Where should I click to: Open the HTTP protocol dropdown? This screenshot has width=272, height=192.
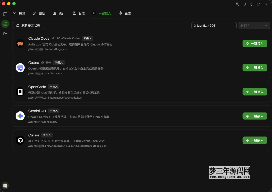pyautogui.click(x=254, y=26)
